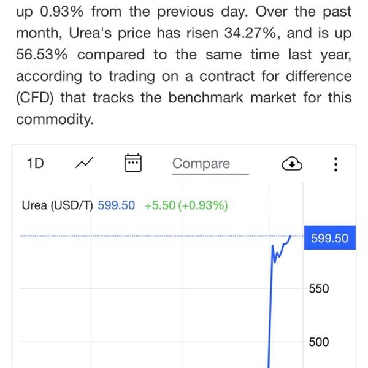Click the 500 price axis label
368x368 pixels.
pyautogui.click(x=319, y=342)
